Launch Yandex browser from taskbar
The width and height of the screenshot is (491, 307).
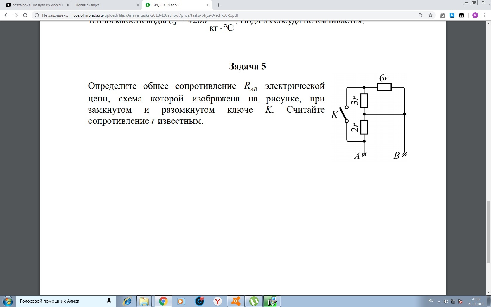click(x=218, y=301)
